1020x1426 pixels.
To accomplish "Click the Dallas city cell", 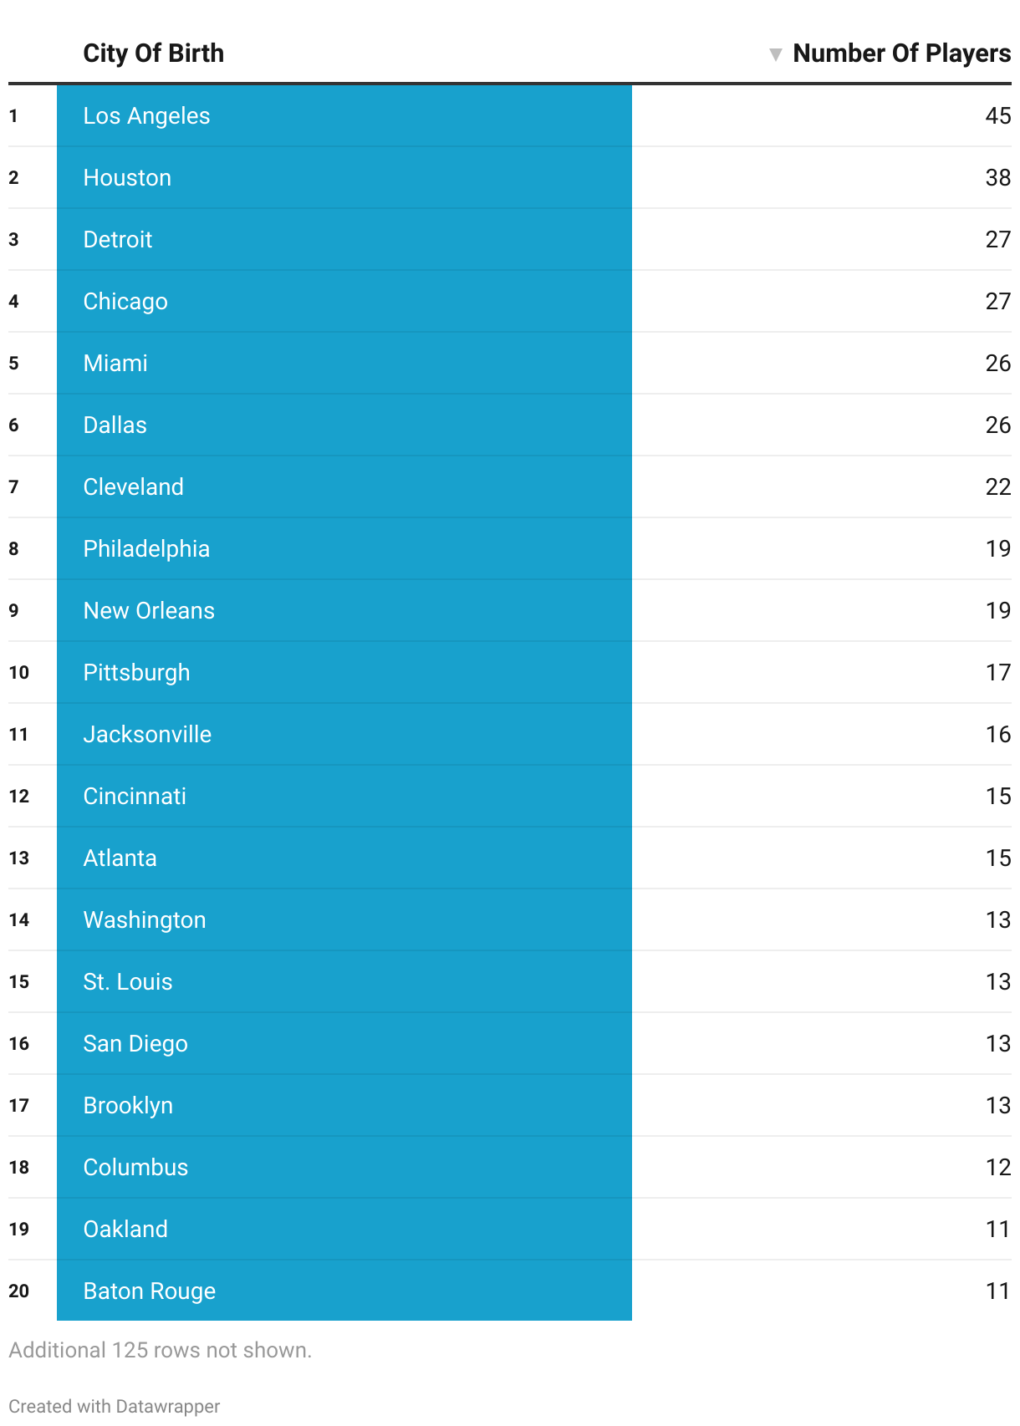I will tap(344, 425).
